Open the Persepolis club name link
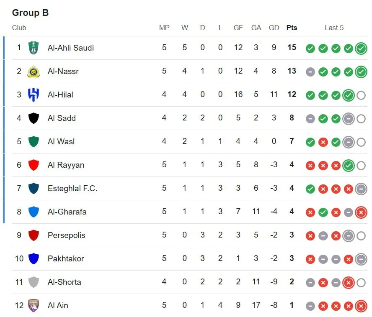The width and height of the screenshot is (372, 317). pyautogui.click(x=66, y=235)
